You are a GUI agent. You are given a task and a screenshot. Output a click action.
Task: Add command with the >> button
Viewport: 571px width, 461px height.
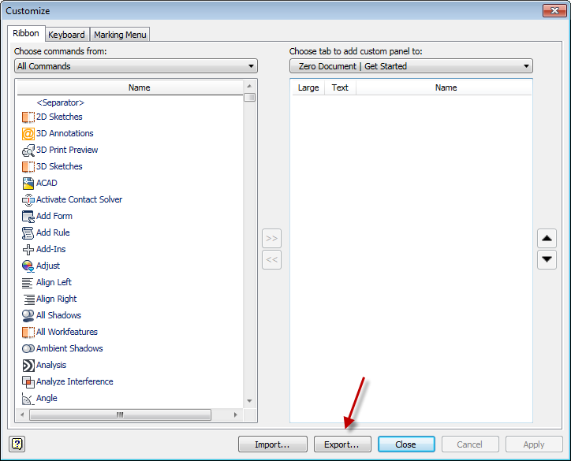(271, 238)
